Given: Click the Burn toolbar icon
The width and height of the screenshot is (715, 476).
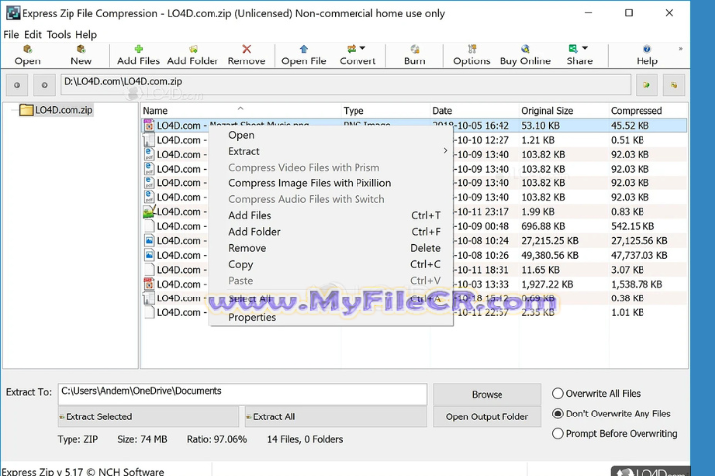Looking at the screenshot, I should [414, 56].
